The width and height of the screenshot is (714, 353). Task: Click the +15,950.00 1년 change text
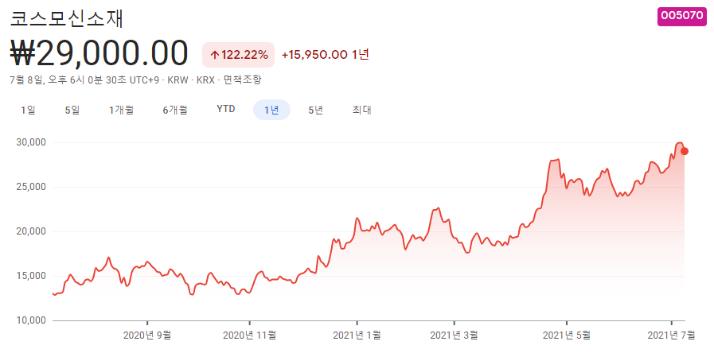325,55
